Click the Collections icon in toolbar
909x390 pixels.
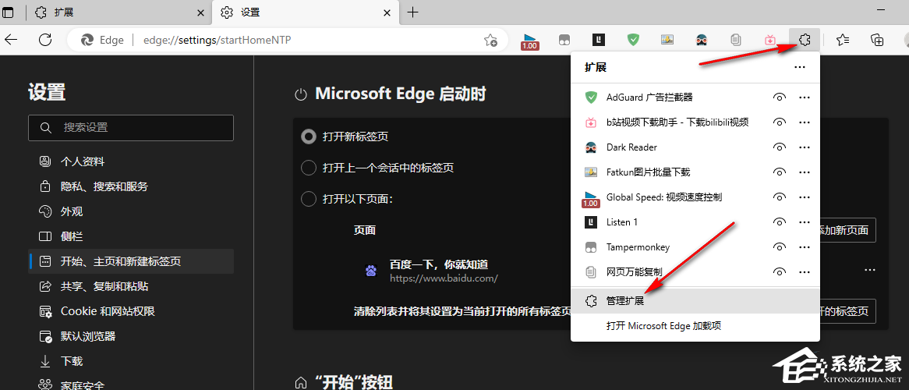click(877, 40)
